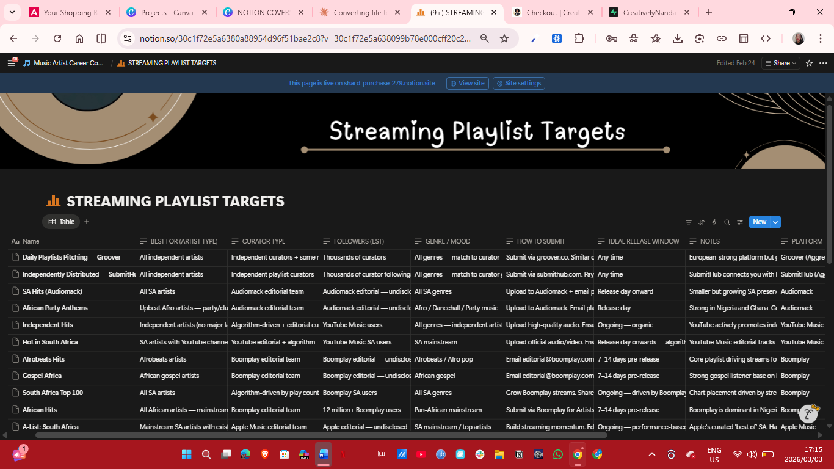This screenshot has height=469, width=834.
Task: Open Site settings for the live page
Action: (x=518, y=83)
